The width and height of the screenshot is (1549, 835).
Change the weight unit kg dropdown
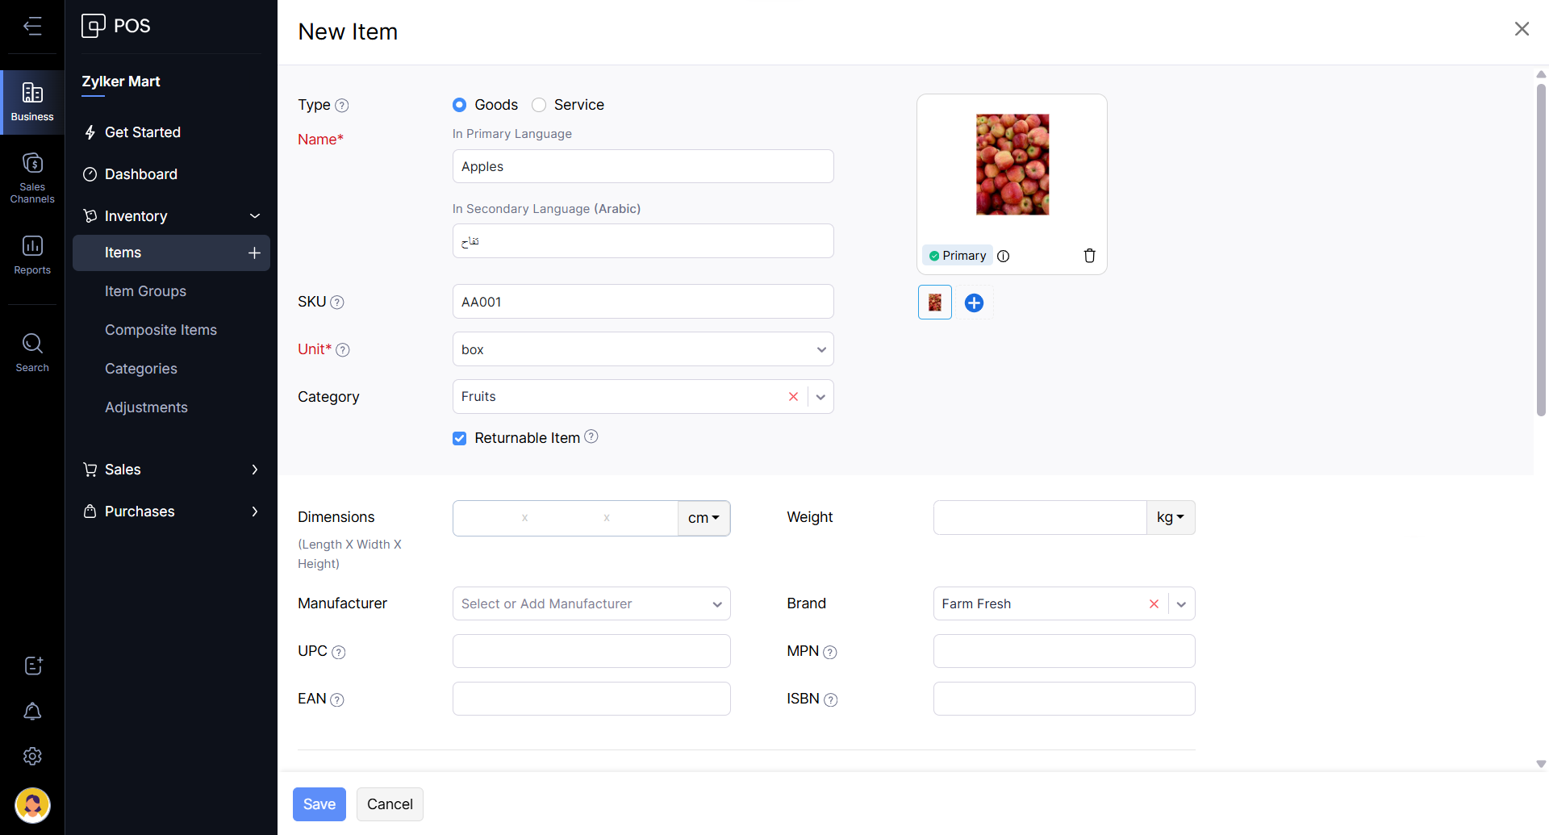click(1170, 517)
